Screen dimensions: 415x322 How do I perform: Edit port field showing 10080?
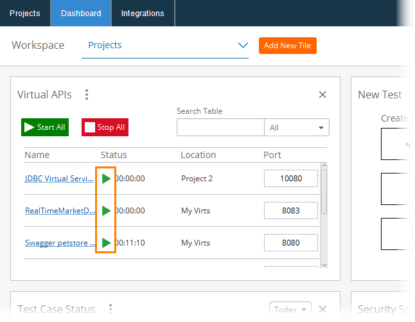pos(291,179)
